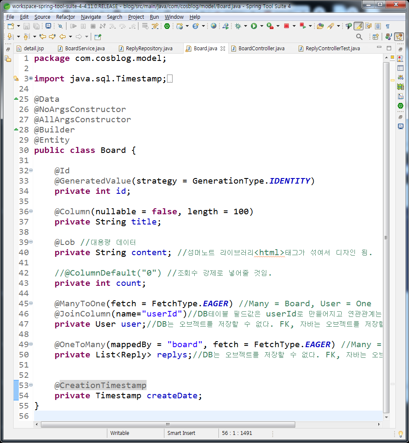Click the Search flashlight tool icon
This screenshot has height=443, width=409.
click(331, 26)
